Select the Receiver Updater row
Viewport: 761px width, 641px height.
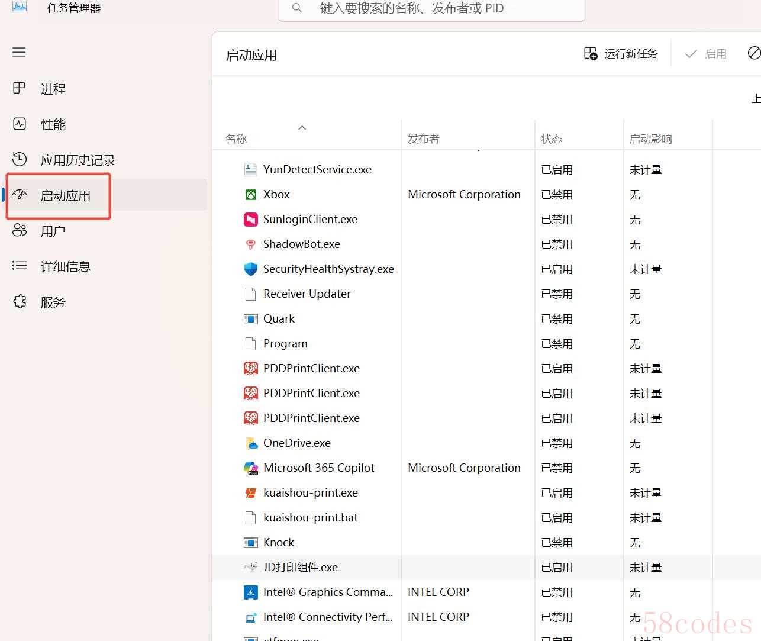click(x=486, y=294)
